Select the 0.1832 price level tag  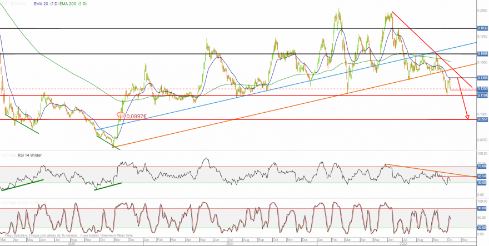482,28
